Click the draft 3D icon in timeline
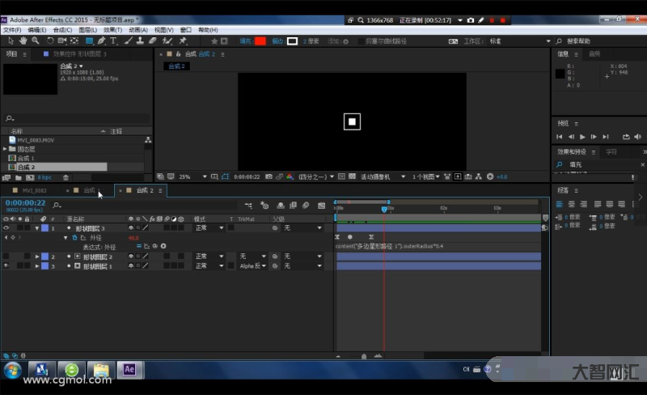This screenshot has width=647, height=395. (x=264, y=206)
